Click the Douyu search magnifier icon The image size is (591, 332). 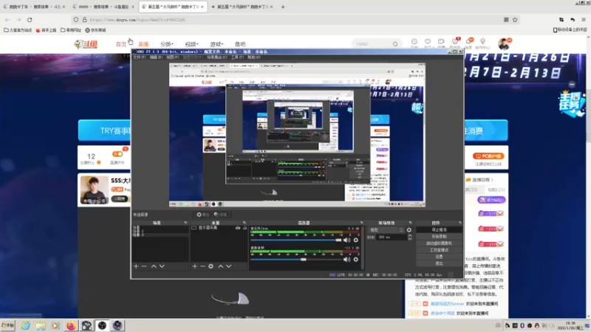click(395, 44)
